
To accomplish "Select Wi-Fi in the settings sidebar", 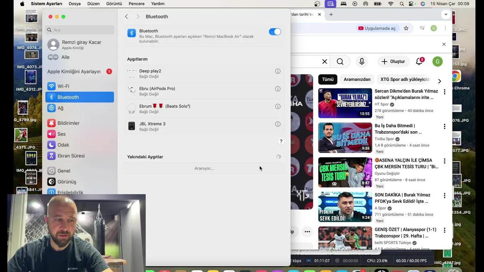I will coord(79,86).
